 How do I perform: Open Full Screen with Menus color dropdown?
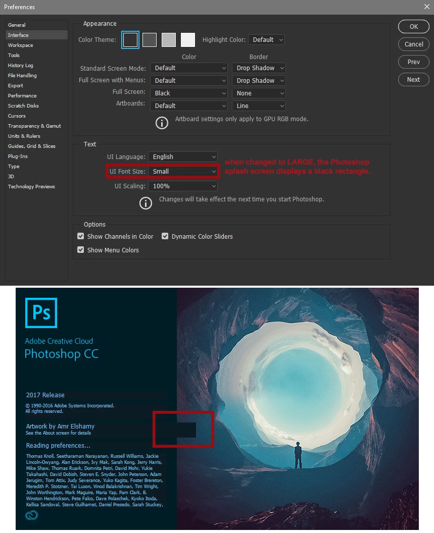coord(189,81)
